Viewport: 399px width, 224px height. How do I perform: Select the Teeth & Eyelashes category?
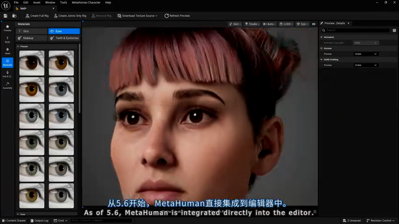click(67, 38)
